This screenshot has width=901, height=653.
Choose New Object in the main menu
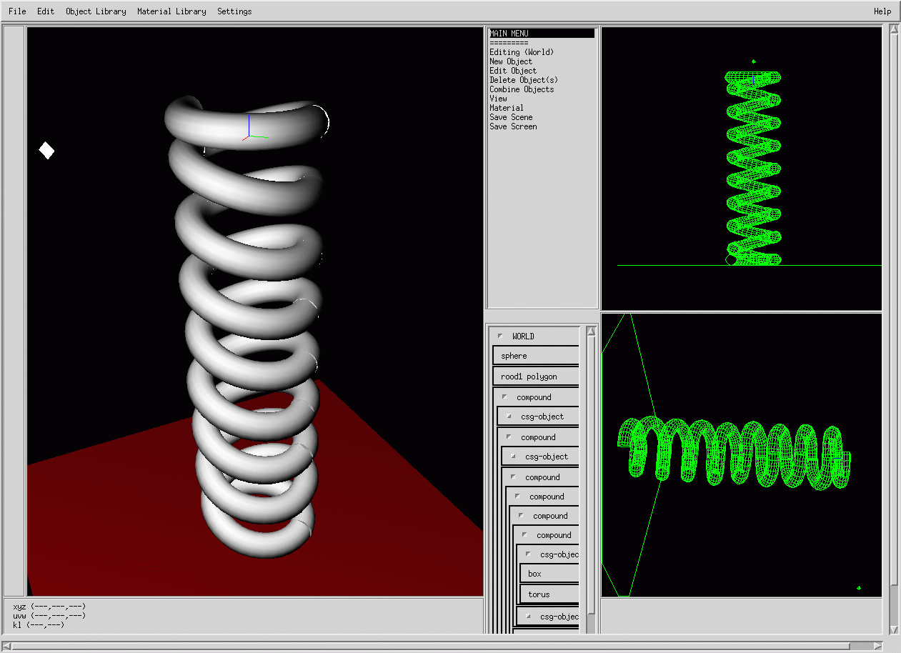(x=511, y=61)
